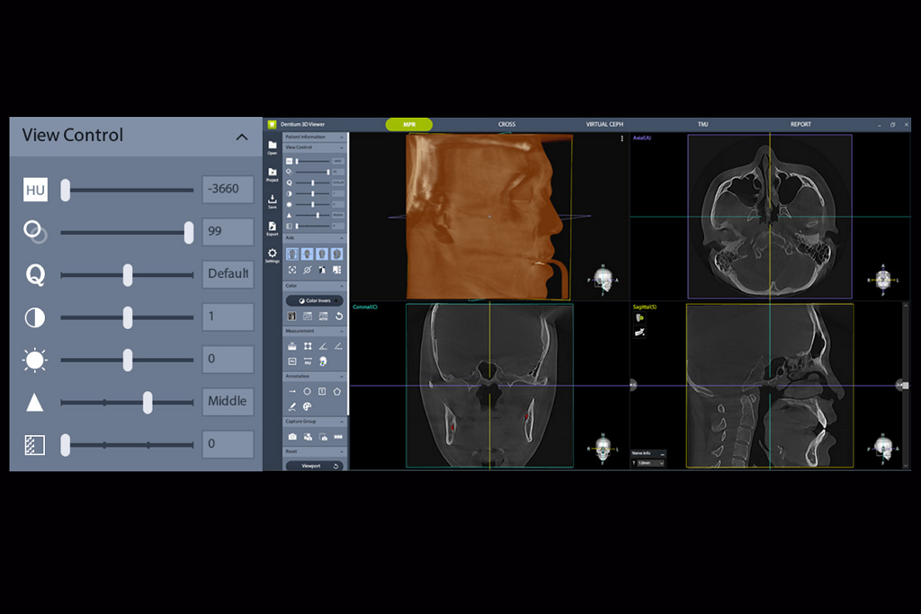Toggle the first head axis view button
The height and width of the screenshot is (614, 921).
click(x=292, y=254)
